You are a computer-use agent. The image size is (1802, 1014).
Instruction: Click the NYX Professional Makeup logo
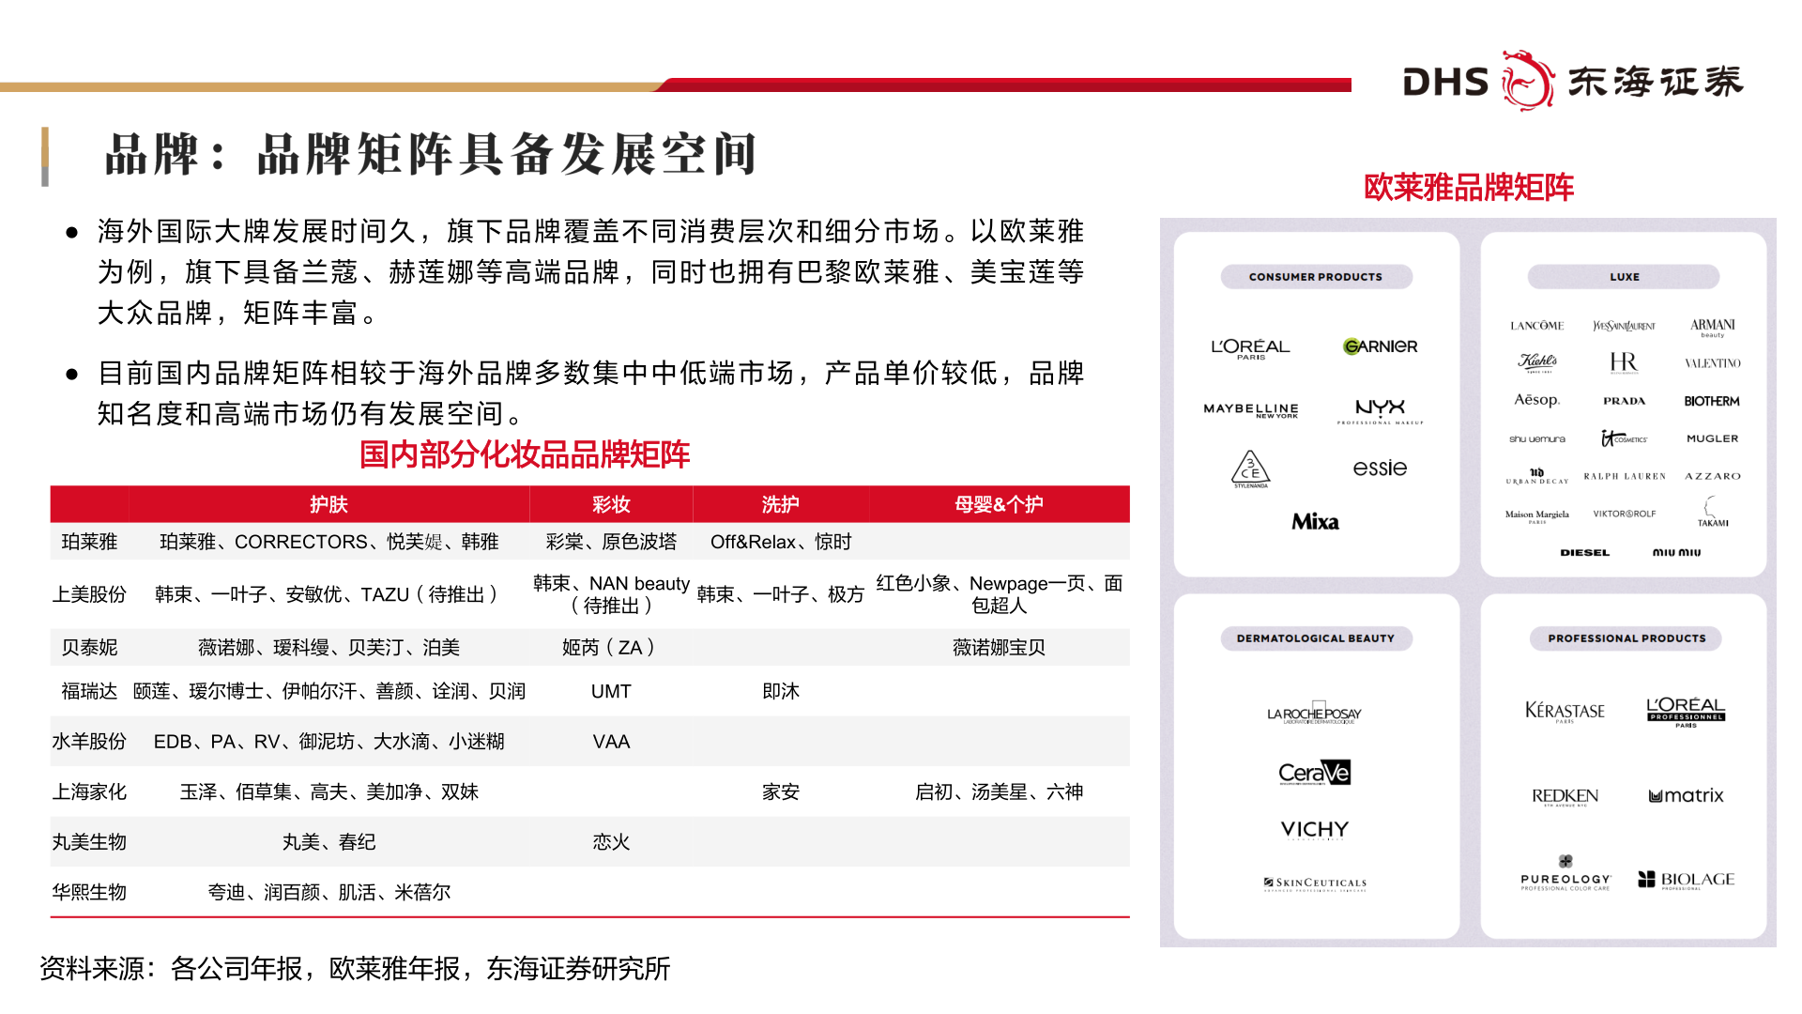(1379, 411)
